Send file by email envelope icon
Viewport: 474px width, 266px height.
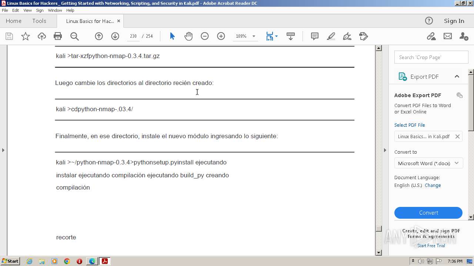448,36
